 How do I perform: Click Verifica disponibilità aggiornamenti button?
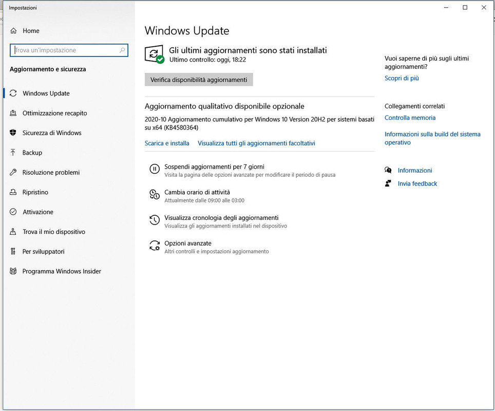click(x=199, y=80)
